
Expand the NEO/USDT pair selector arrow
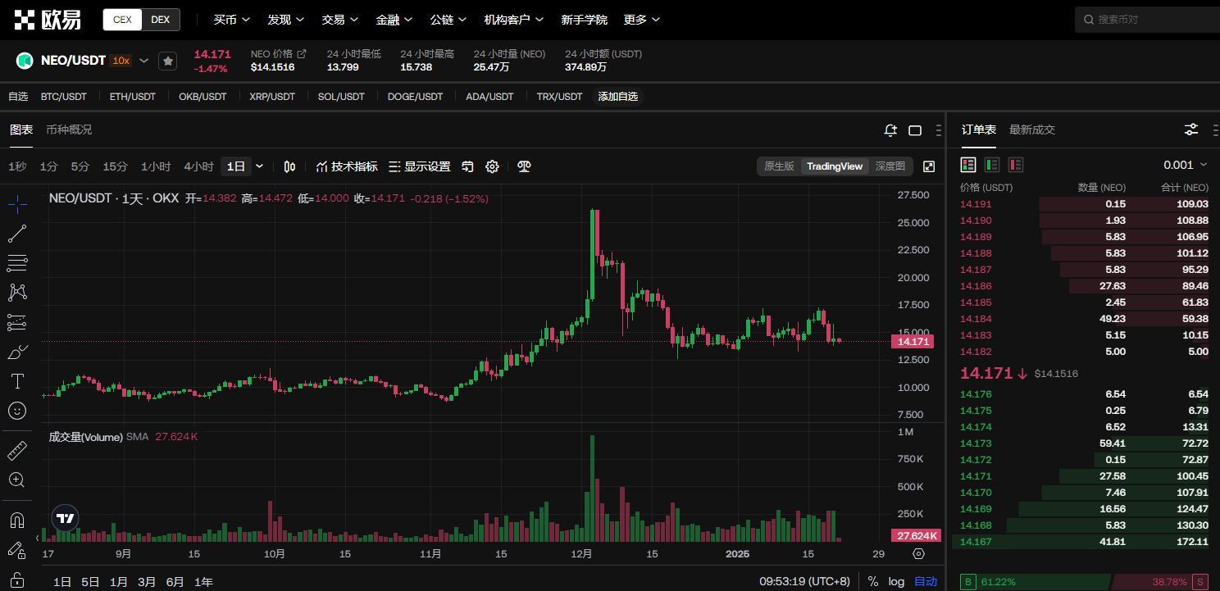coord(144,61)
